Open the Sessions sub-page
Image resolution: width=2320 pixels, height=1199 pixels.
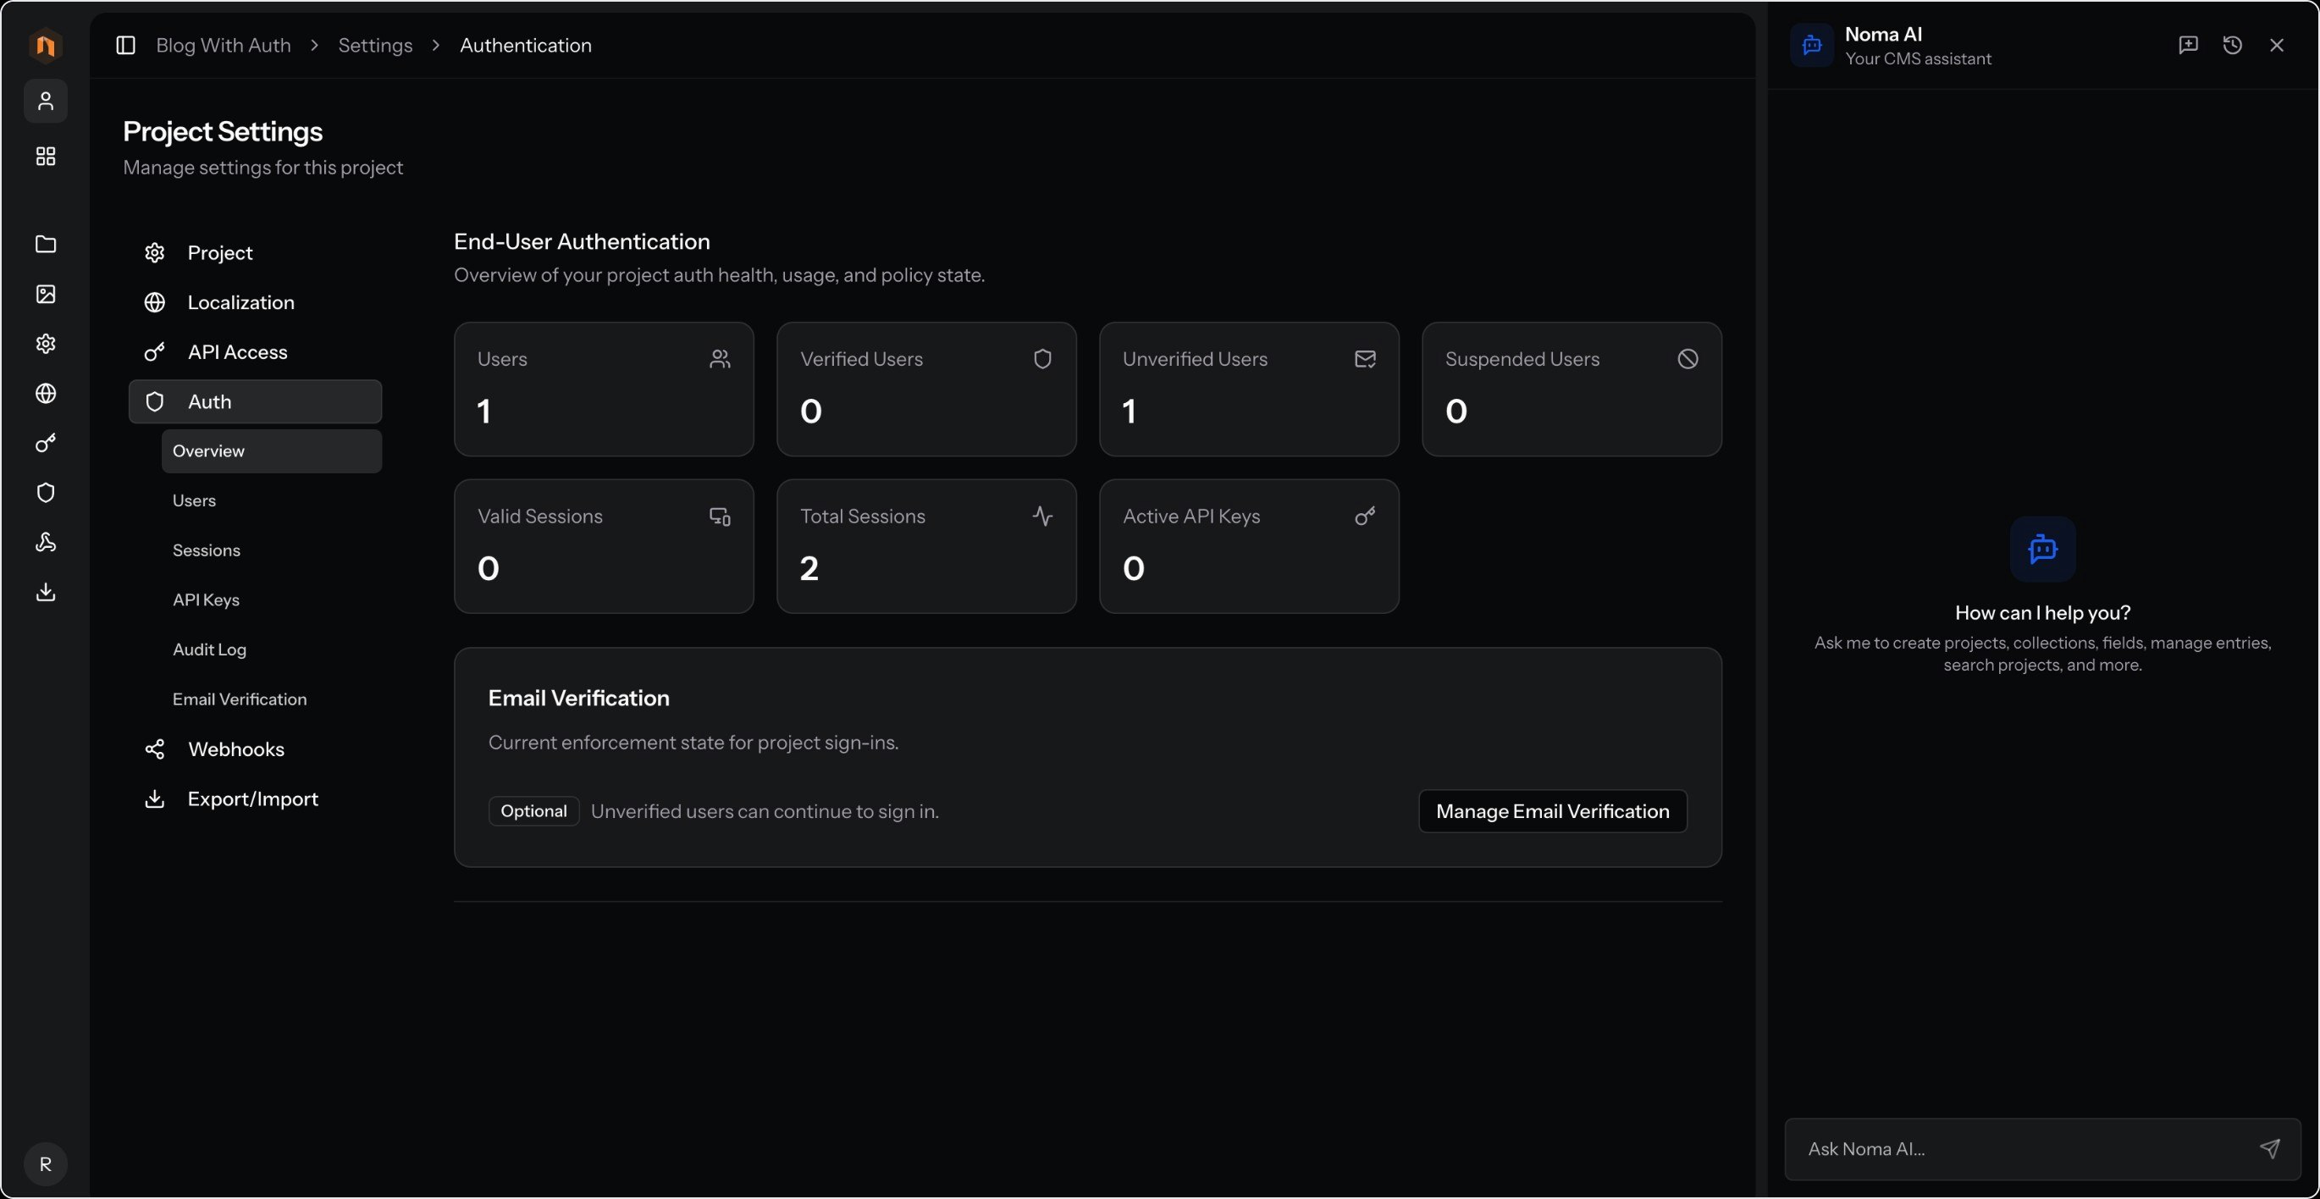coord(207,550)
